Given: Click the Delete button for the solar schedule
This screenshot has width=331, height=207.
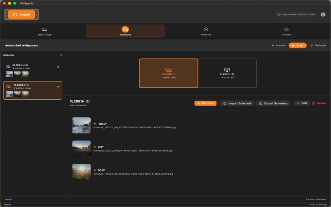Looking at the screenshot, I should (x=320, y=103).
